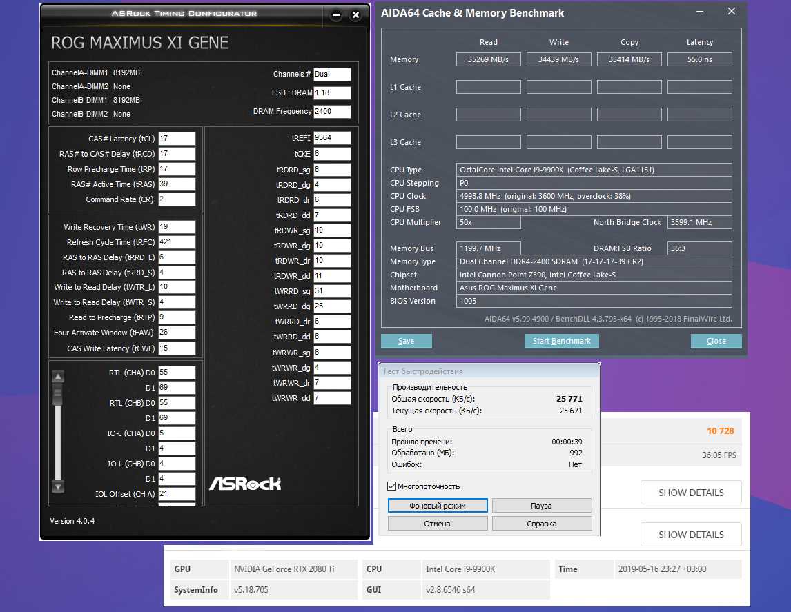This screenshot has width=791, height=612.
Task: Select the DRAM Frequency field
Action: coord(331,112)
